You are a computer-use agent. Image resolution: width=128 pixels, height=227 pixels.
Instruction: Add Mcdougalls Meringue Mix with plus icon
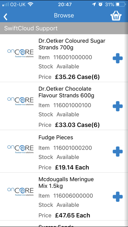(118, 197)
